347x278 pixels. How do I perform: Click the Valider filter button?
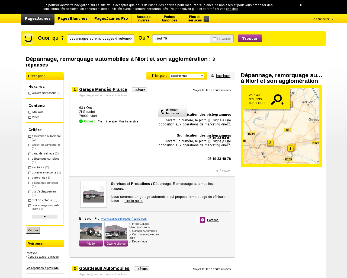point(33,230)
